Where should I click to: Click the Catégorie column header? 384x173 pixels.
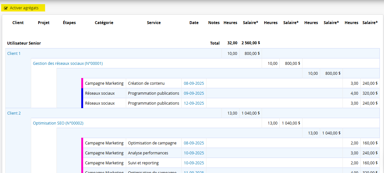tap(104, 23)
